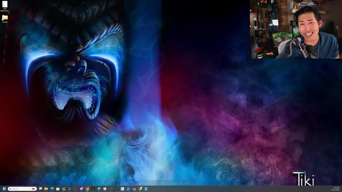The height and width of the screenshot is (192, 342).
Task: Open the blue rounded-square app icon
Action: 122,189
